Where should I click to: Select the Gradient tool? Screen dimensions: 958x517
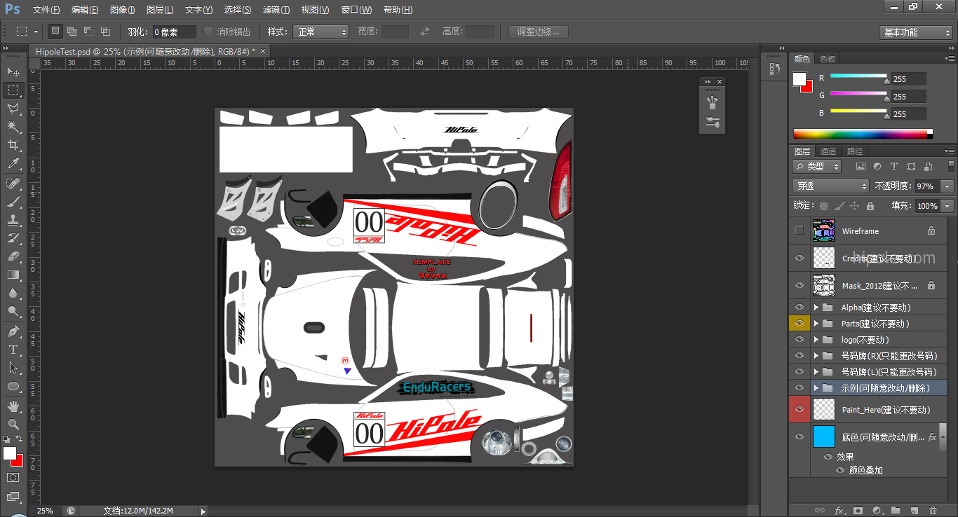point(13,275)
